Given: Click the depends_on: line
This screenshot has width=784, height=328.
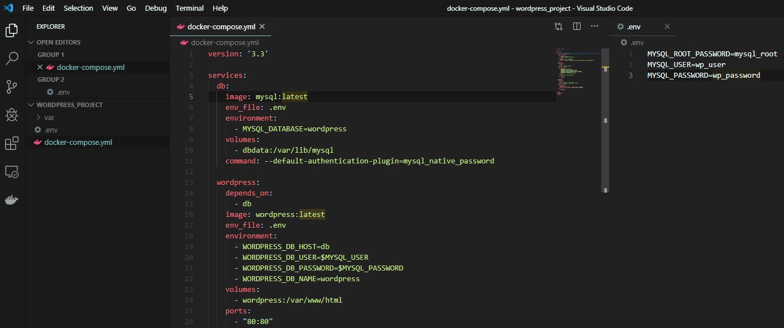Looking at the screenshot, I should click(249, 193).
